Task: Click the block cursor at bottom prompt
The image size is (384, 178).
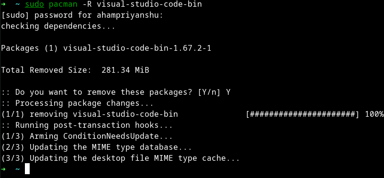Action: click(27, 169)
